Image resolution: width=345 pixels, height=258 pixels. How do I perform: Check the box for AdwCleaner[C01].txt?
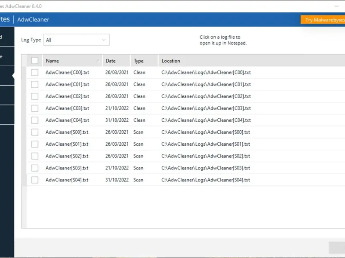click(34, 84)
